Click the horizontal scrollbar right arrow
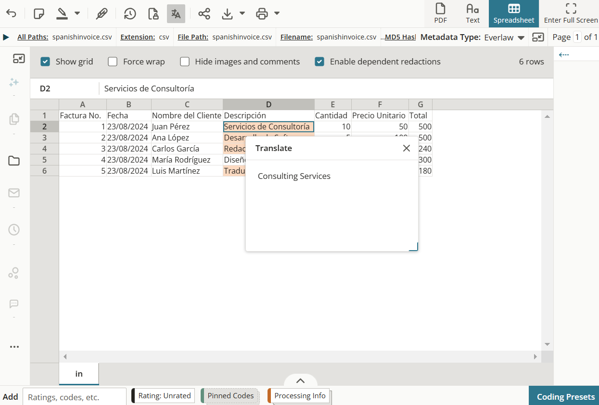 [535, 357]
